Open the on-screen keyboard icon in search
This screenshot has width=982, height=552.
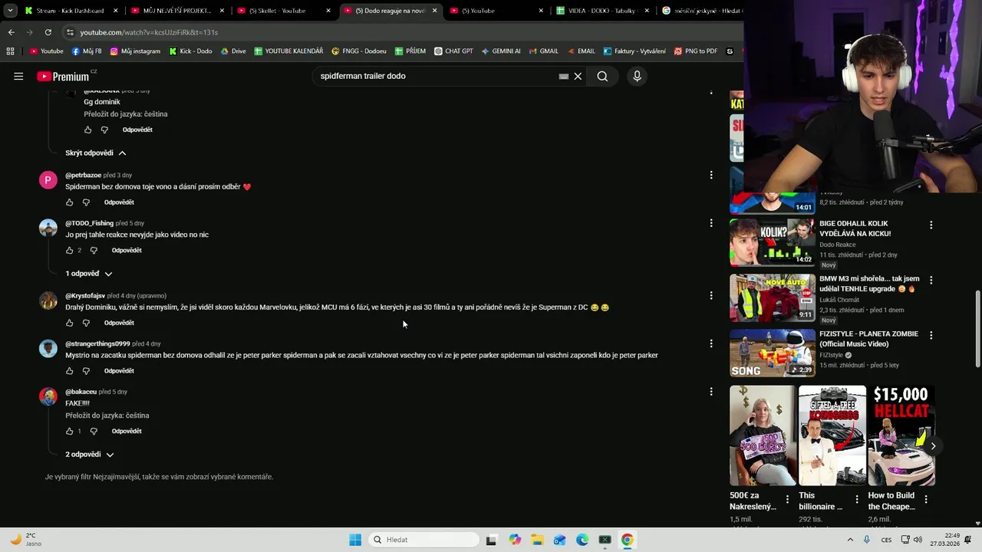564,76
